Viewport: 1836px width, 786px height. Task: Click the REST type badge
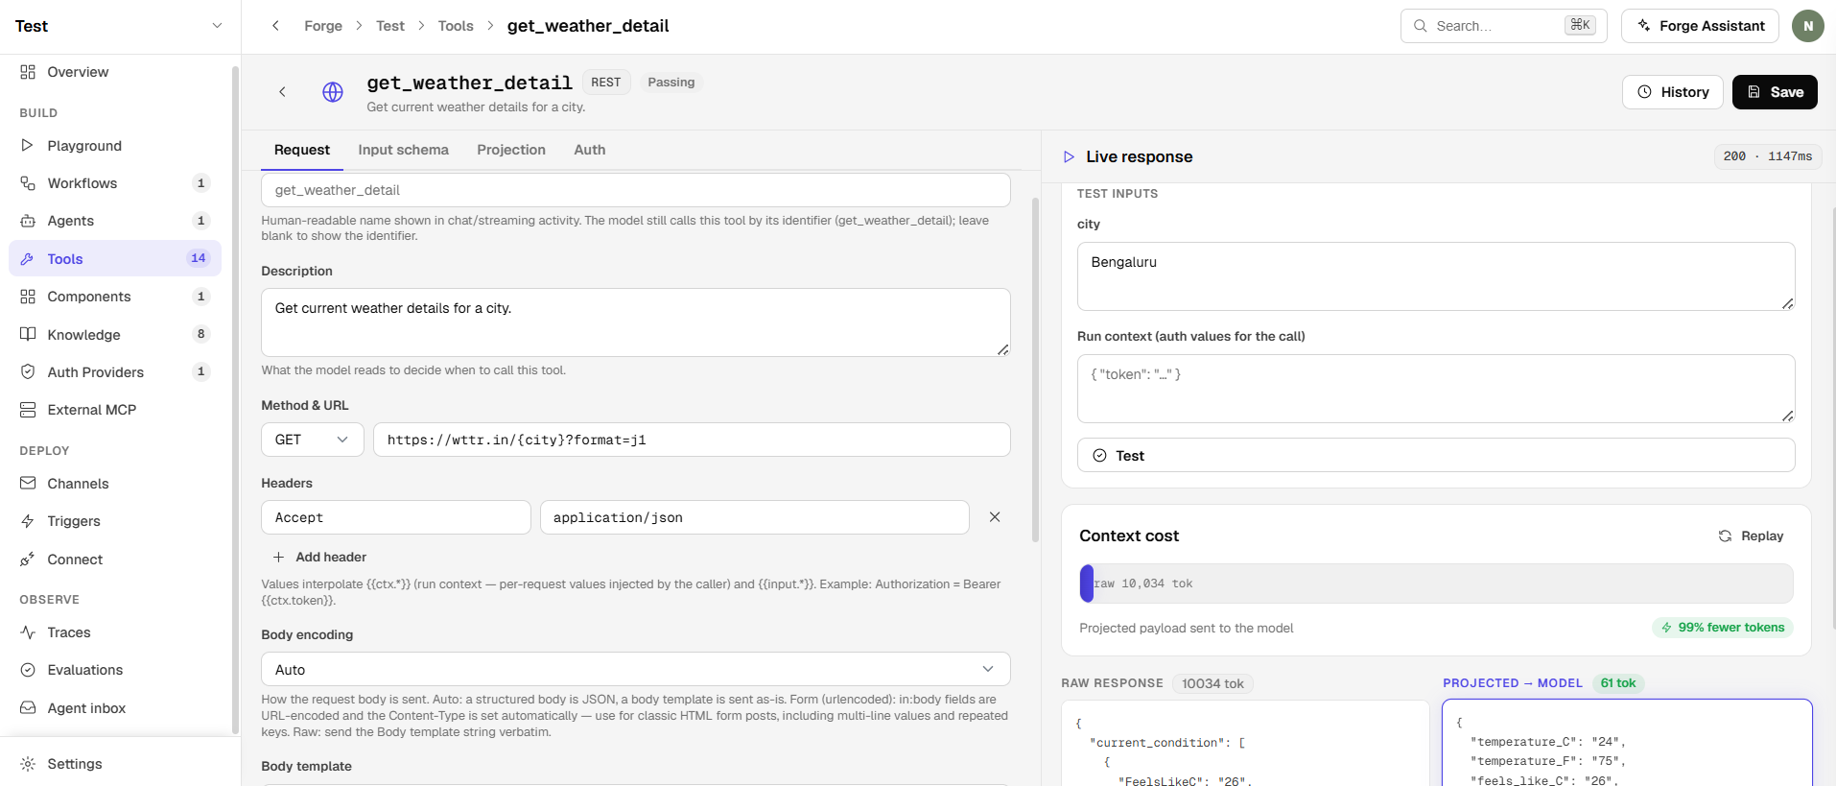pyautogui.click(x=606, y=83)
